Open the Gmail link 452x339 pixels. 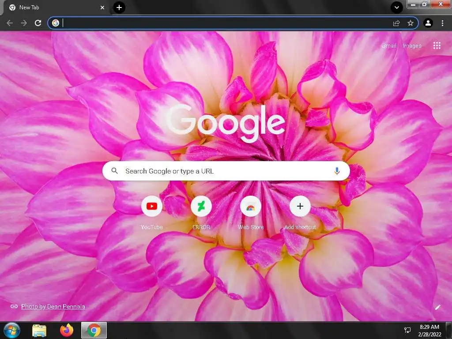388,45
